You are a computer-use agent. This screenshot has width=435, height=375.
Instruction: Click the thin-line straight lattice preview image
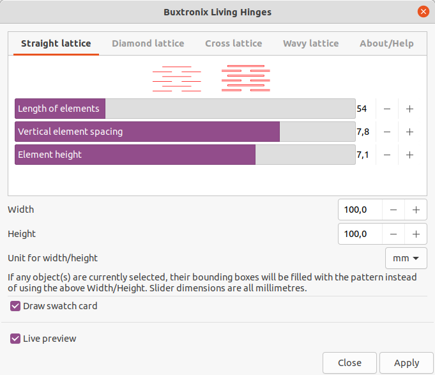click(177, 79)
